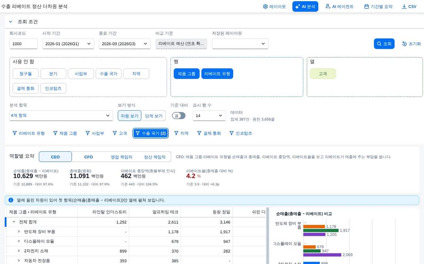Open the 인코텀즈 filter

pos(241,133)
